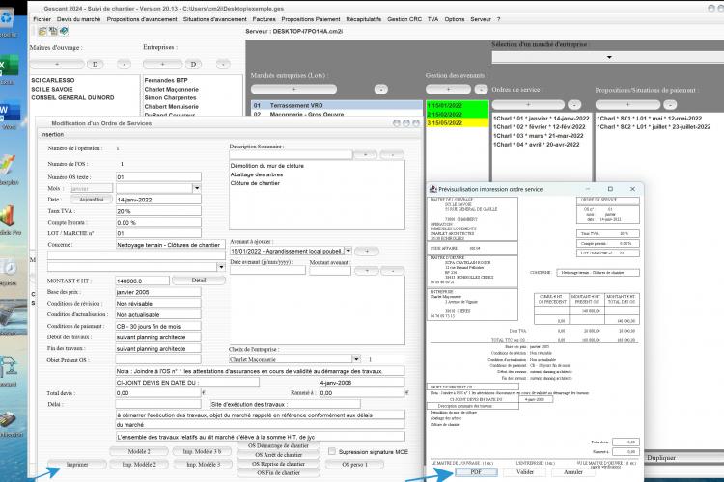The width and height of the screenshot is (724, 482).
Task: Open the Fichier menu
Action: point(42,19)
